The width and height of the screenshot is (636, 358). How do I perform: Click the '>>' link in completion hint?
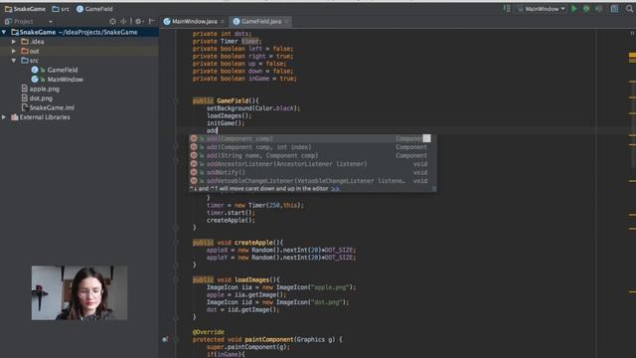coord(336,189)
